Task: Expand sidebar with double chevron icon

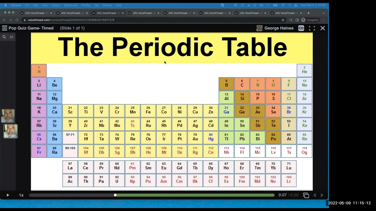Action: (x=11, y=37)
